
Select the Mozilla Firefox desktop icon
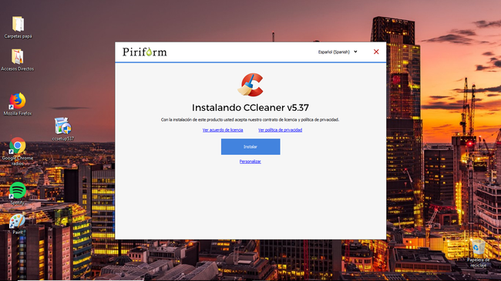[x=18, y=104]
